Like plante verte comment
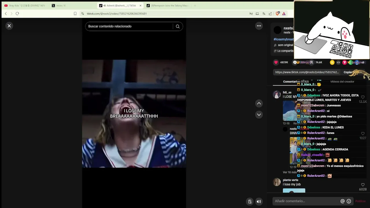Image resolution: width=370 pixels, height=208 pixels. (363, 185)
